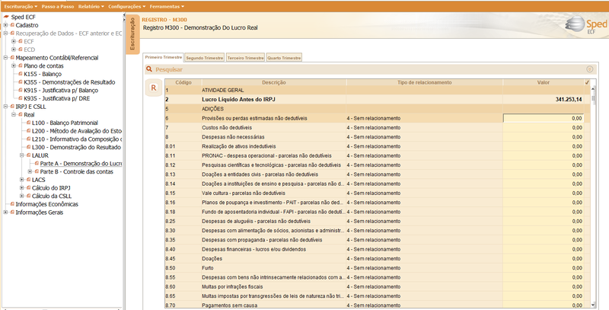This screenshot has height=310, width=609.
Task: Click the IRPJ E CSLL node icon
Action: click(12, 107)
